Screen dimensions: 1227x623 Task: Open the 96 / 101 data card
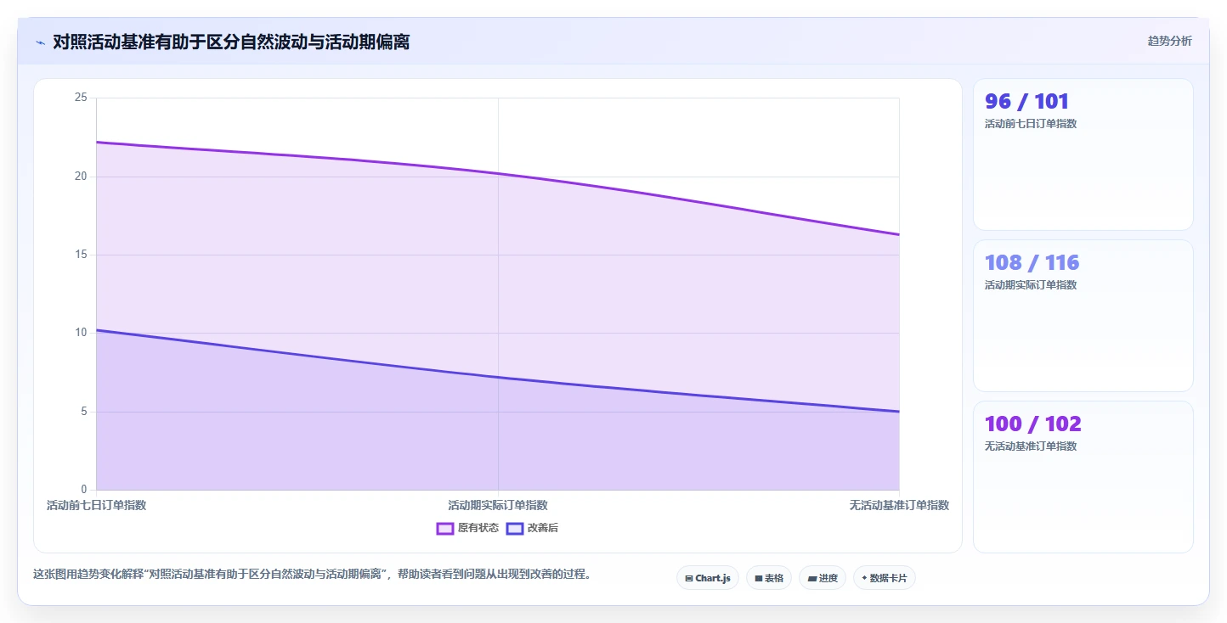tap(1083, 154)
